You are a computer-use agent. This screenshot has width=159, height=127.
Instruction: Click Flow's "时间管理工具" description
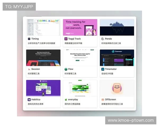click(x=70, y=74)
